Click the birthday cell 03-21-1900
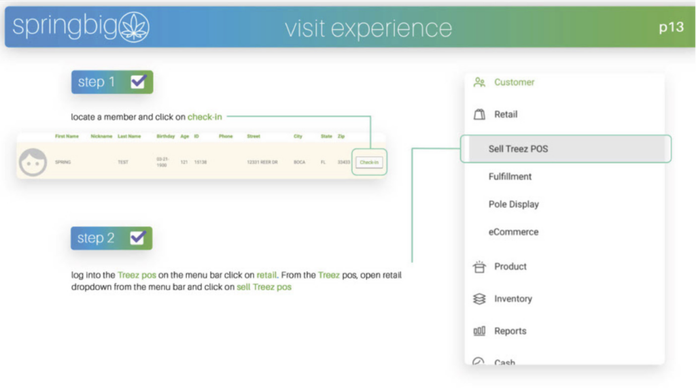The image size is (696, 391). tap(162, 162)
